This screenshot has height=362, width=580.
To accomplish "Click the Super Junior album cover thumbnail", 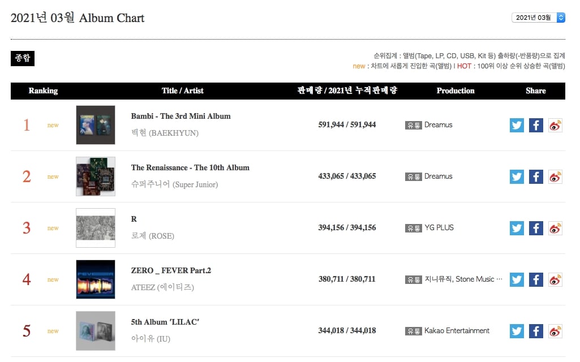I will pyautogui.click(x=96, y=176).
